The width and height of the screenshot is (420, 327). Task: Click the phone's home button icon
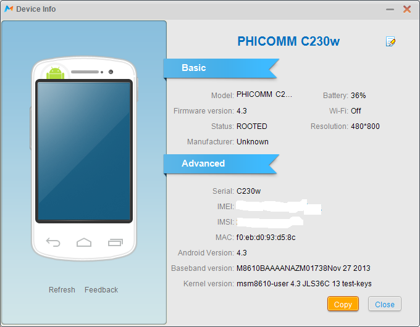[x=84, y=242]
